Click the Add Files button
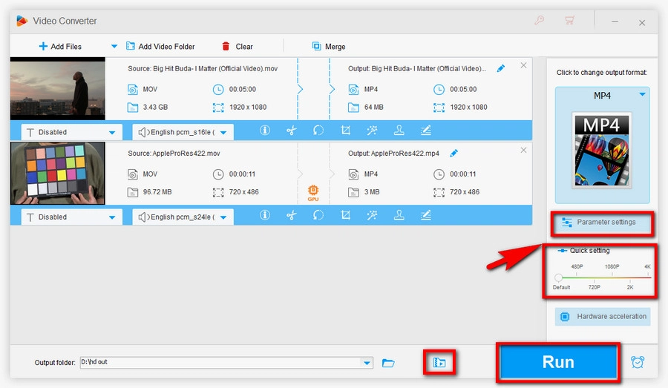Screen dimensions: 668x388 click(x=60, y=47)
